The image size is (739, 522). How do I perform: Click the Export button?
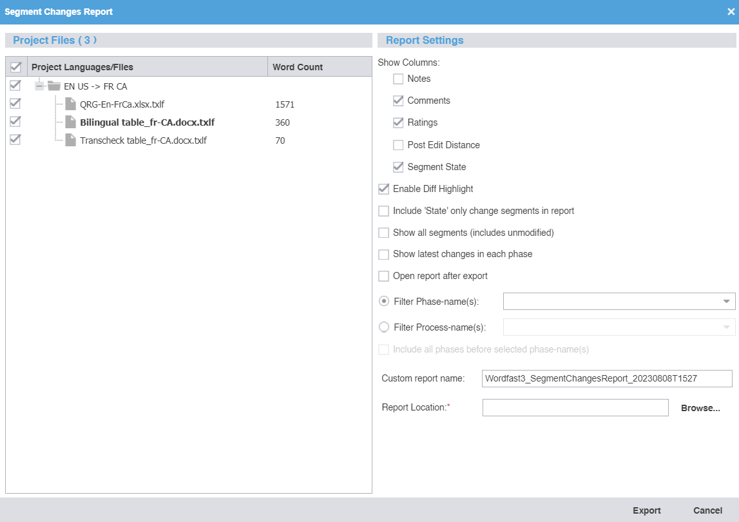coord(647,510)
